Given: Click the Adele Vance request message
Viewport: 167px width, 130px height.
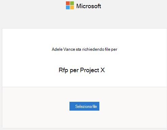Looking at the screenshot, I should click(x=84, y=49).
